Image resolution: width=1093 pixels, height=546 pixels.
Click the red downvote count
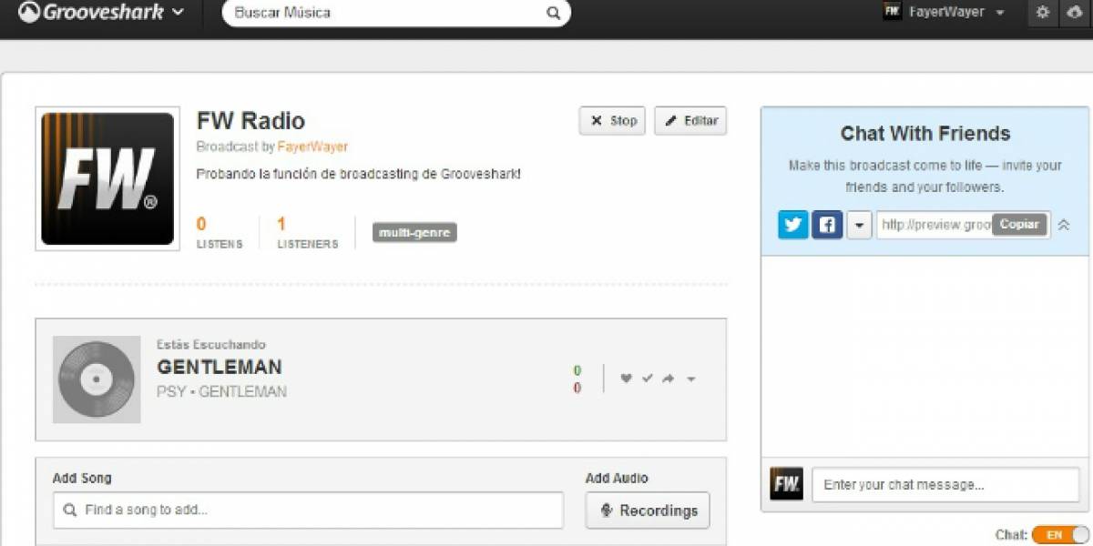(x=577, y=389)
